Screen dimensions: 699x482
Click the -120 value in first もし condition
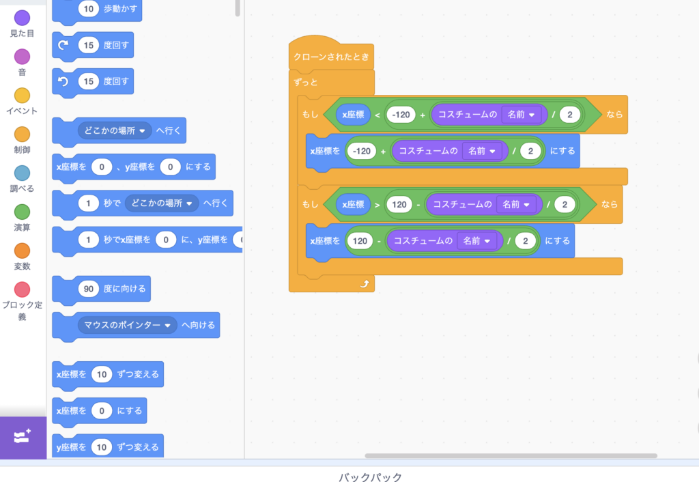click(x=401, y=115)
